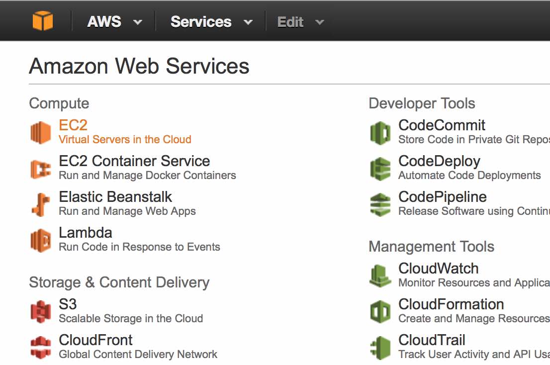Image resolution: width=550 pixels, height=365 pixels.
Task: Click the Lambda service icon
Action: click(x=41, y=241)
